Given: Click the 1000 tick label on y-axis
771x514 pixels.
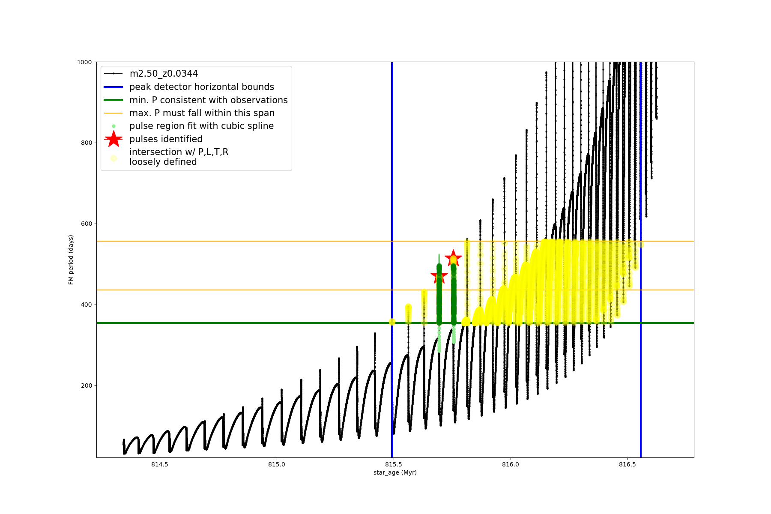Looking at the screenshot, I should pyautogui.click(x=84, y=62).
